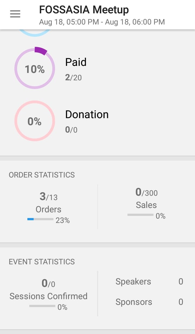
Task: Select the Donation ticket label
Action: click(87, 114)
